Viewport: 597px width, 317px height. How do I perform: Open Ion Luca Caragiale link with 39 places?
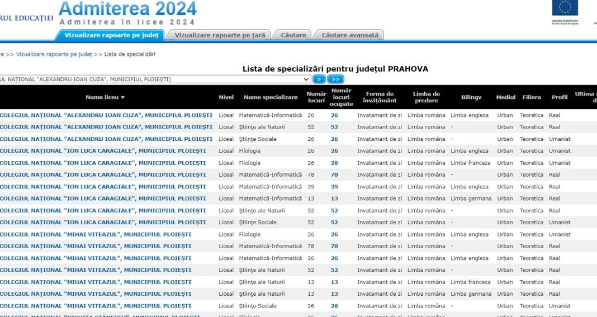coord(103,187)
